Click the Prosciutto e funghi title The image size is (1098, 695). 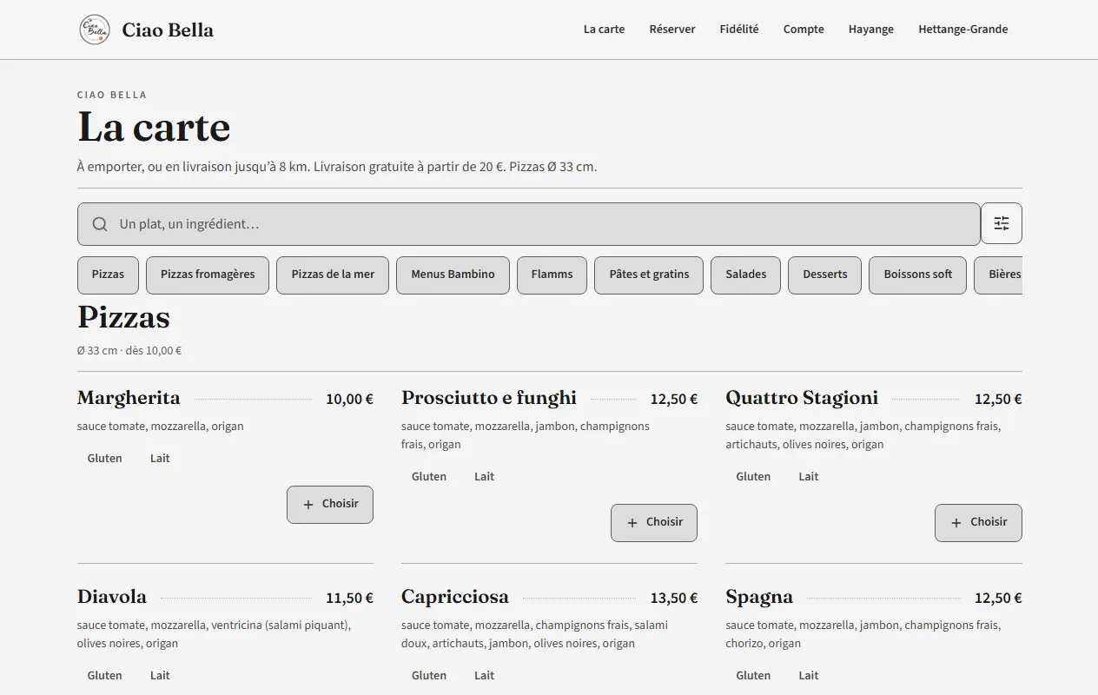coord(489,398)
